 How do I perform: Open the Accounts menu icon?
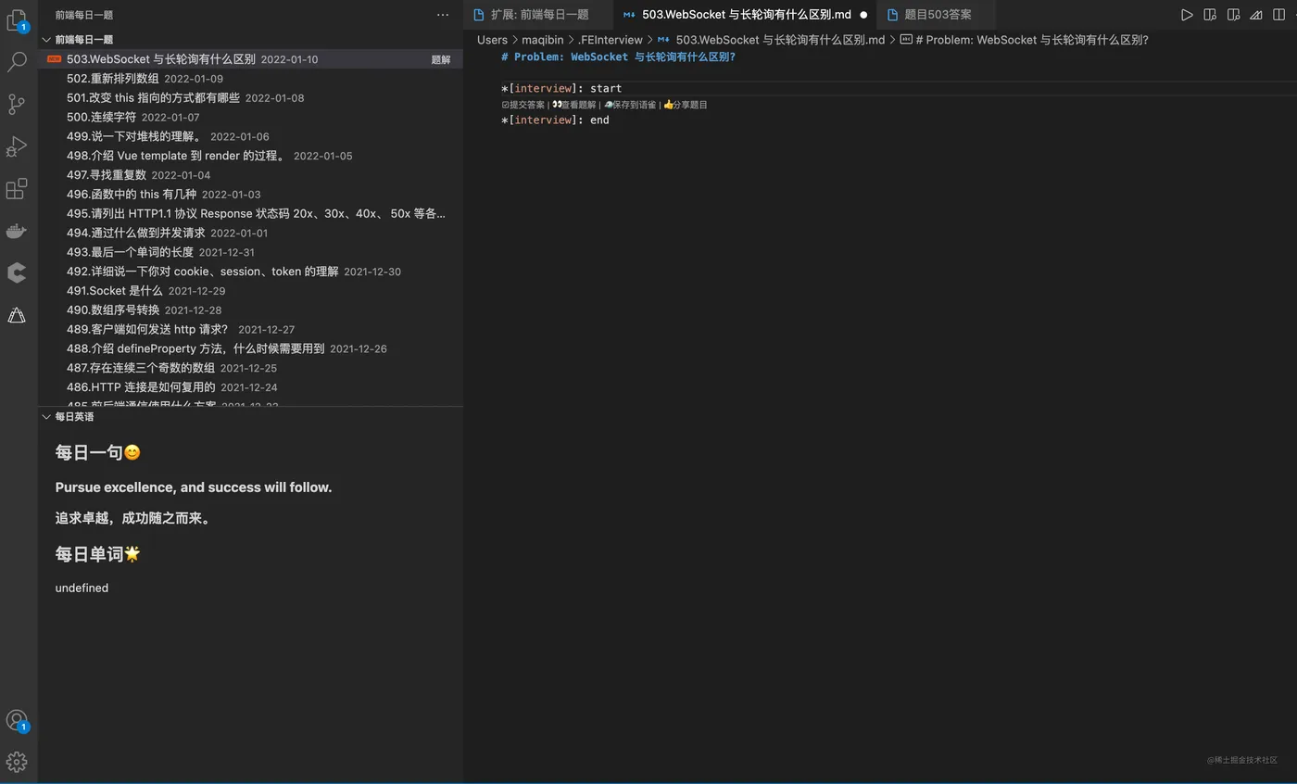tap(16, 720)
